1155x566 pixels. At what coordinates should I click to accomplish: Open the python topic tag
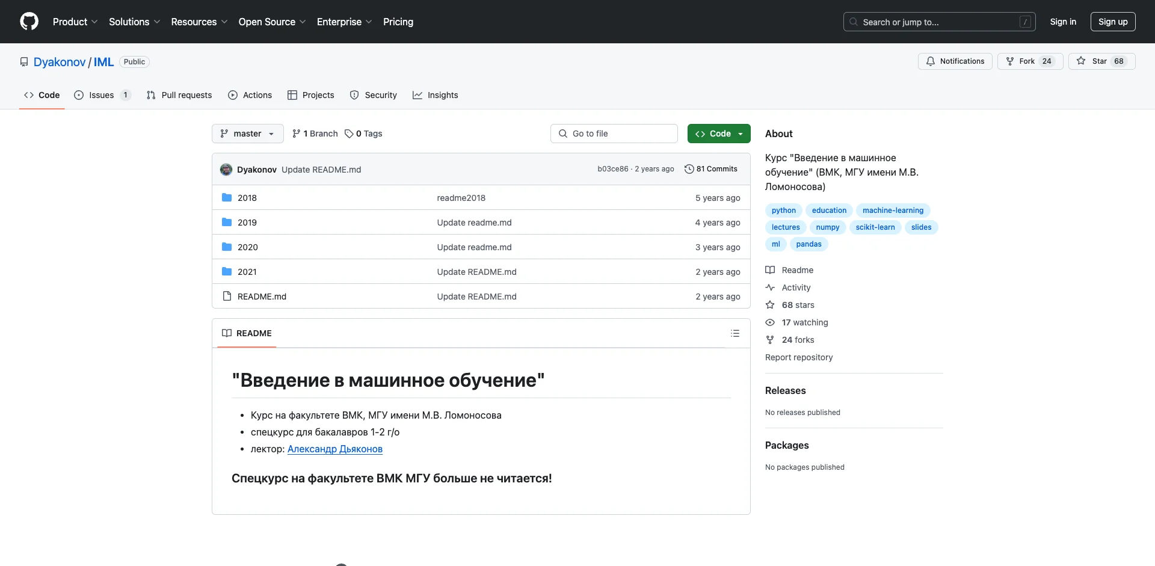coord(784,211)
